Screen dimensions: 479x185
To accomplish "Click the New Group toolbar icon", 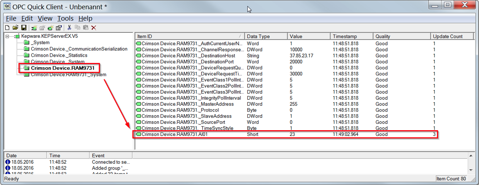I will pos(42,28).
